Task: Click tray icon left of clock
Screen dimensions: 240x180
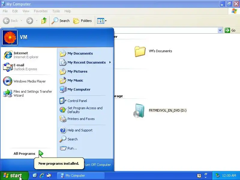Action: [x=217, y=175]
